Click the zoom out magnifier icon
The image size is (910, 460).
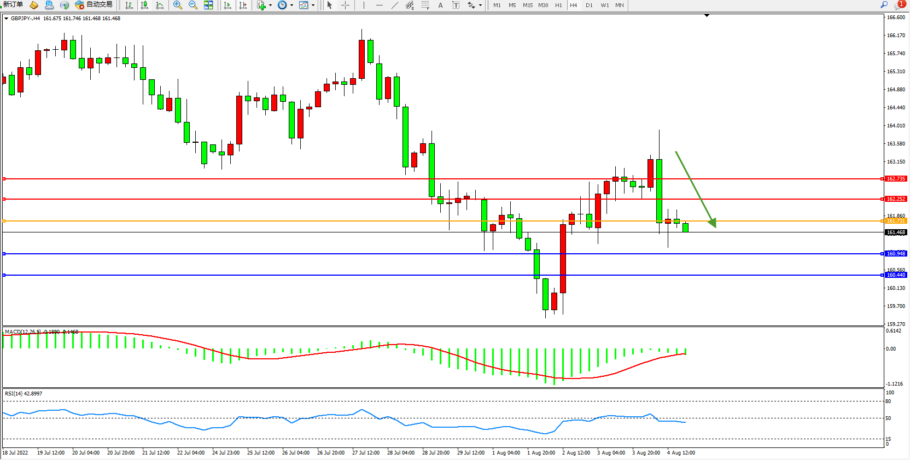click(x=192, y=5)
